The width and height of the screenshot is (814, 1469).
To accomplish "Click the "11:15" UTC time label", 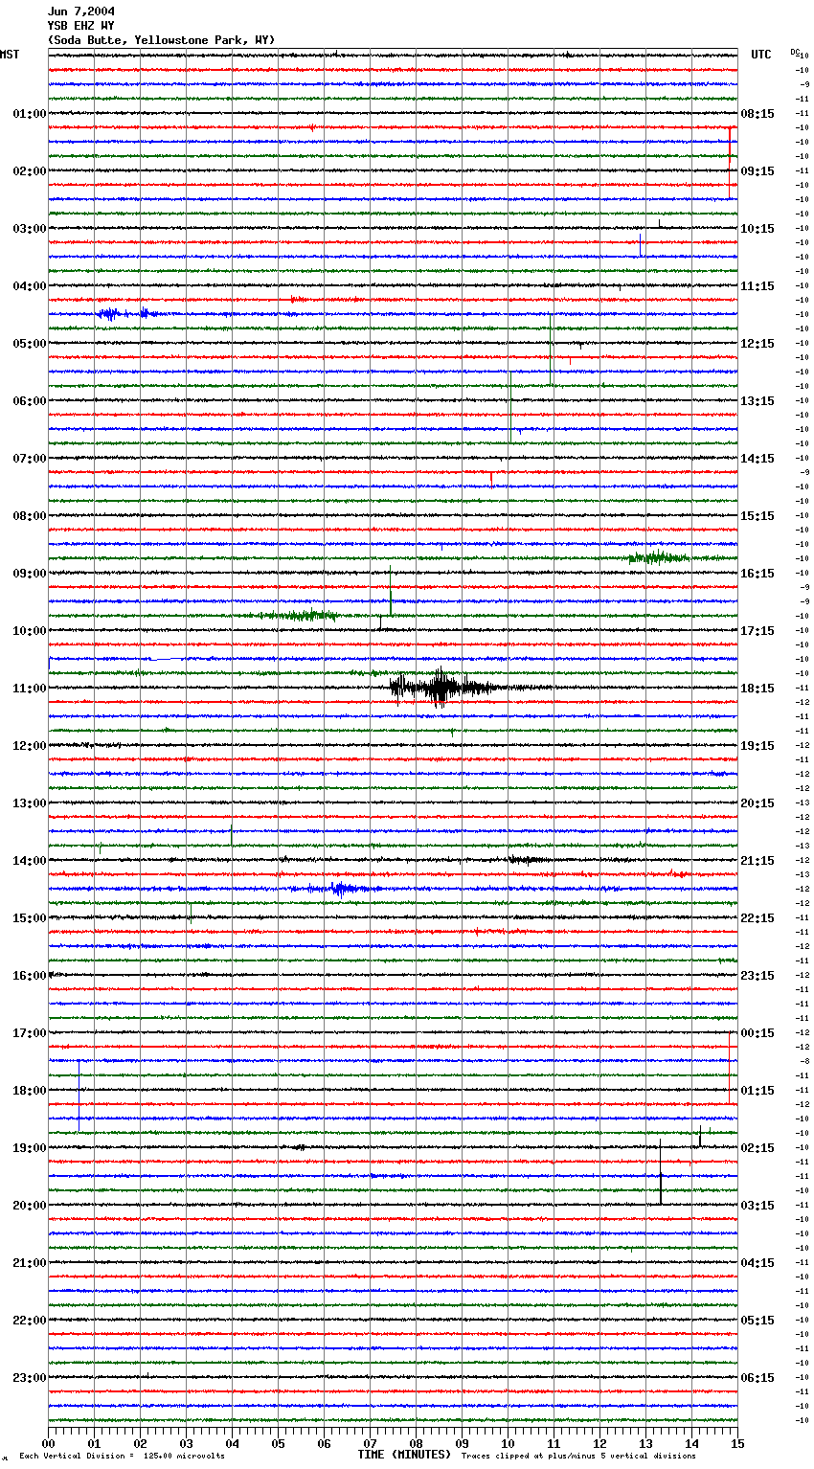I will [757, 286].
